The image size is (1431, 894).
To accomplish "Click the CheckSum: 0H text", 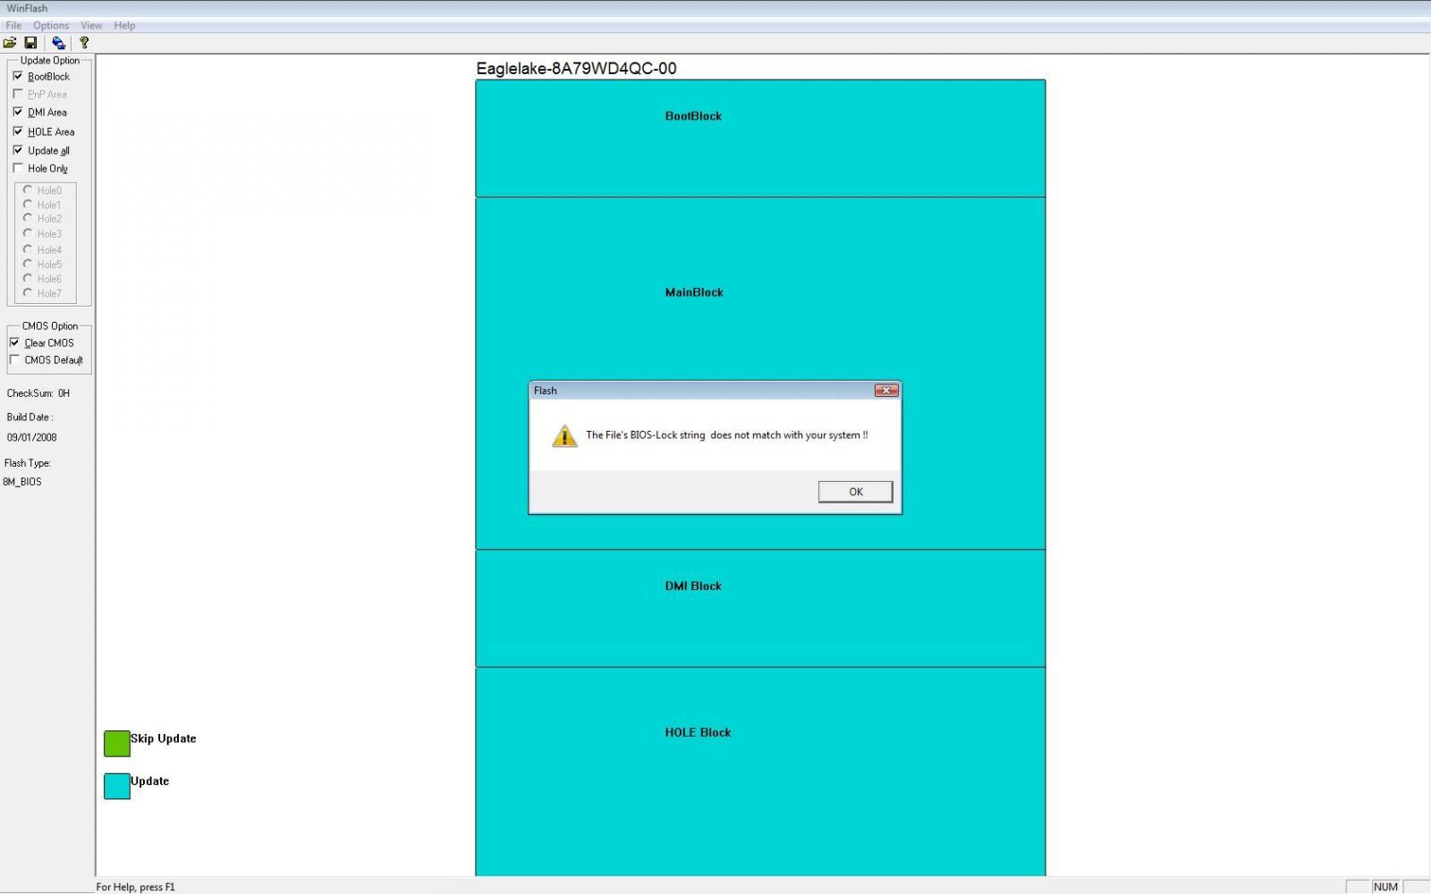I will [38, 393].
